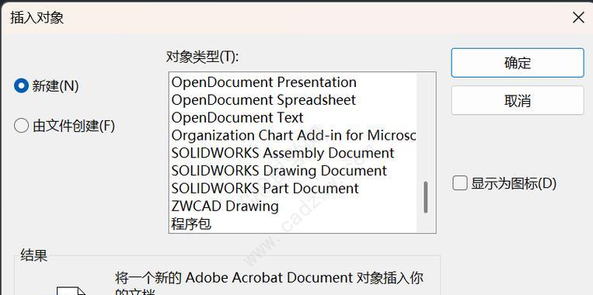This screenshot has height=295, width=593.
Task: Choose the 由文件创建 radio option
Action: [x=21, y=126]
